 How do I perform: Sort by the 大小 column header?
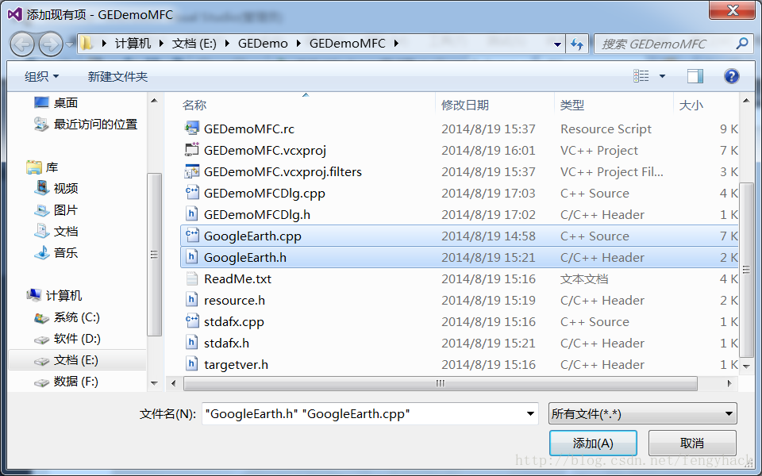(x=691, y=105)
